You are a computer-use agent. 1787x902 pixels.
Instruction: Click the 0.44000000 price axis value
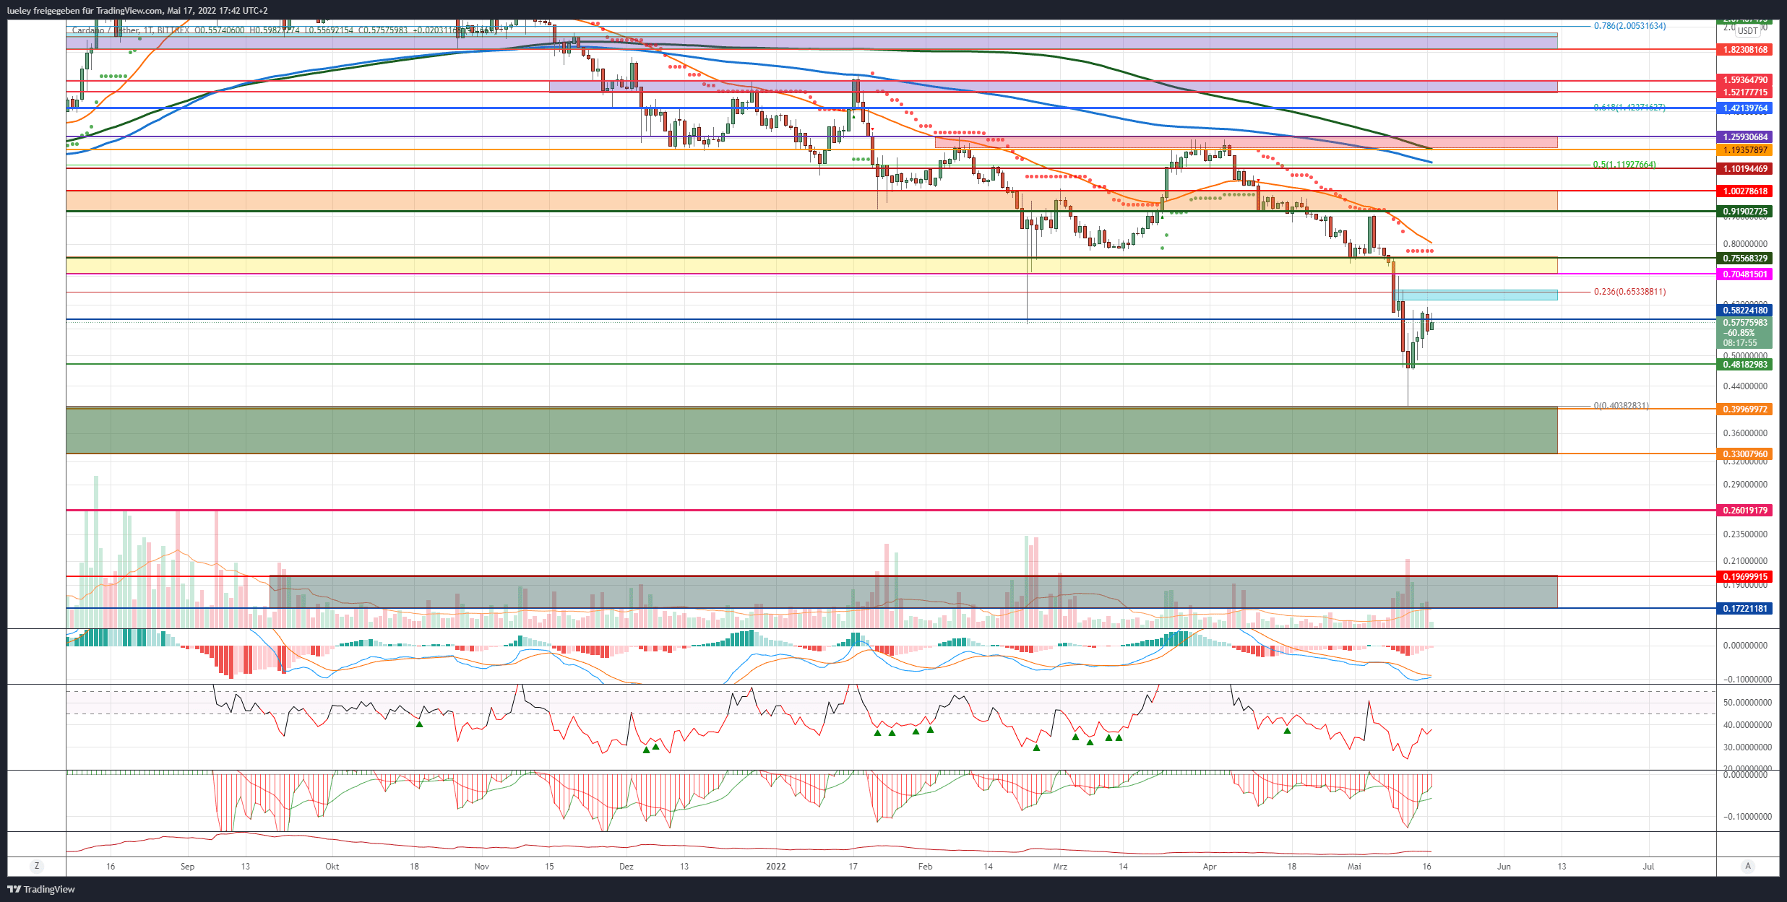[1745, 386]
